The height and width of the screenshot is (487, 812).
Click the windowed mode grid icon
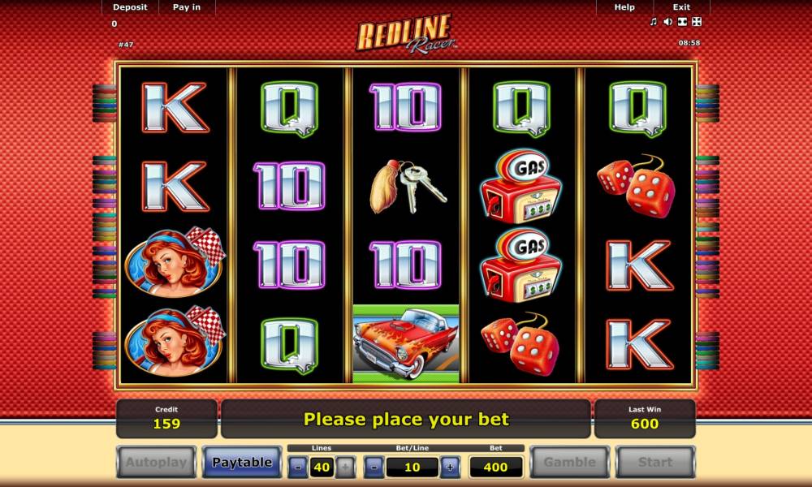click(x=697, y=22)
